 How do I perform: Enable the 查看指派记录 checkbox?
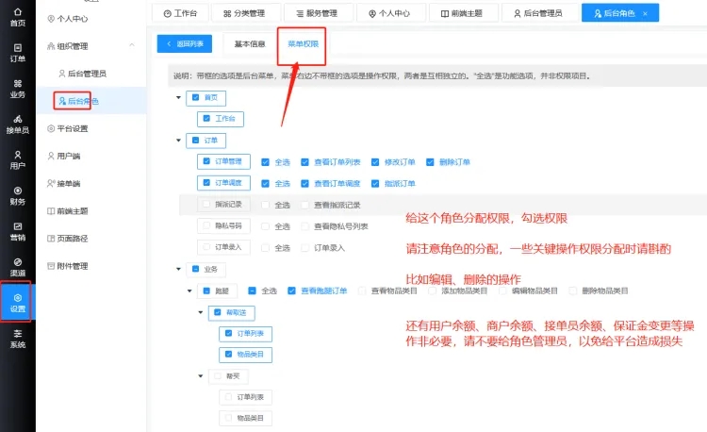[305, 205]
